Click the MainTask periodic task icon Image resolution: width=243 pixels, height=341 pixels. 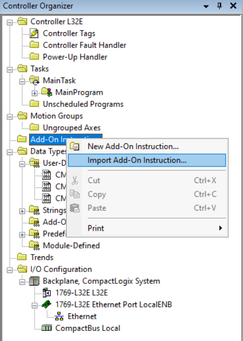click(x=34, y=80)
